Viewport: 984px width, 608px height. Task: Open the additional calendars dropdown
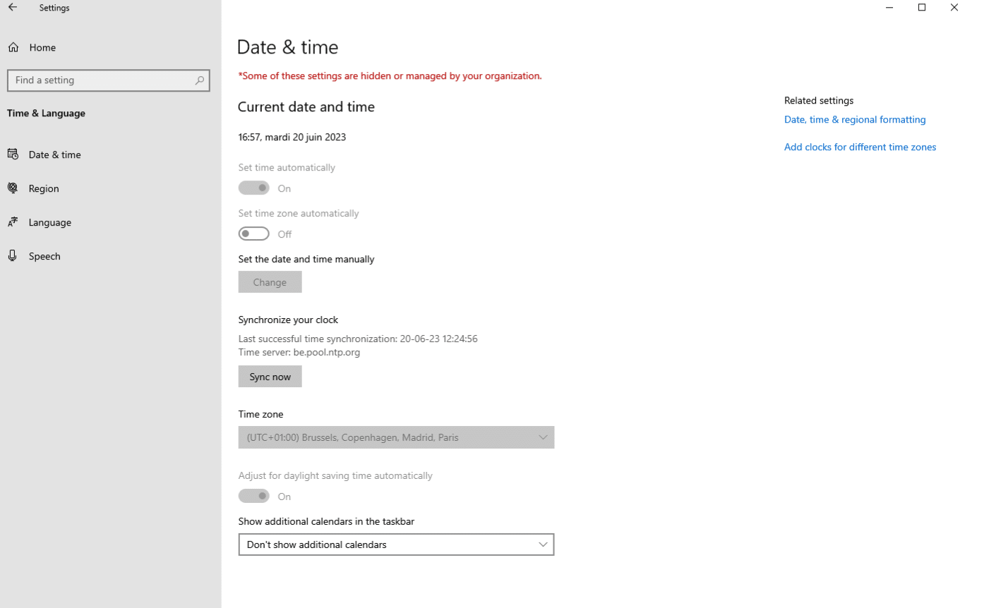click(x=395, y=544)
